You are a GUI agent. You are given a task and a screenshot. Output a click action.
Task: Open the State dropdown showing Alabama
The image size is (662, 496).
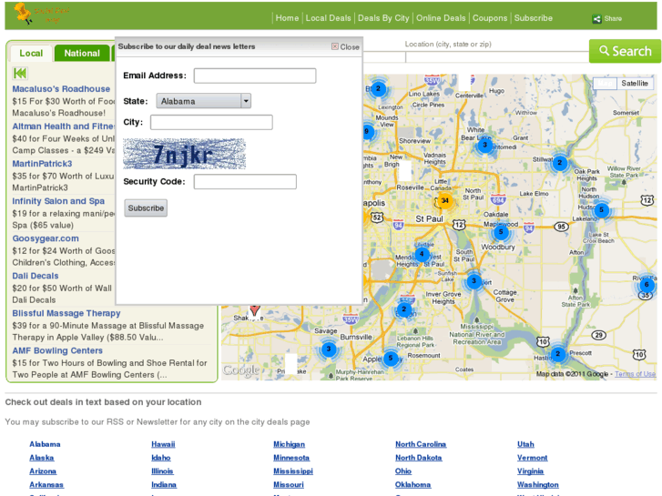pos(203,101)
